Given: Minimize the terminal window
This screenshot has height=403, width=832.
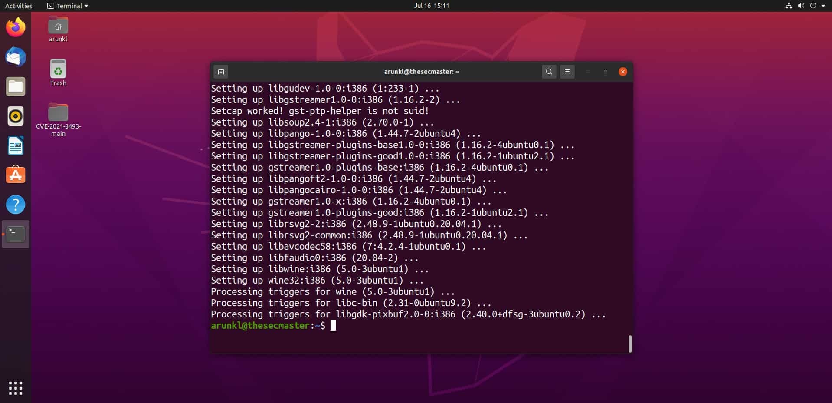Looking at the screenshot, I should tap(588, 72).
